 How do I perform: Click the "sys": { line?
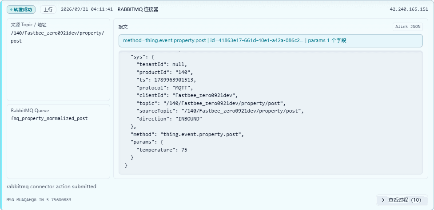[x=142, y=57]
